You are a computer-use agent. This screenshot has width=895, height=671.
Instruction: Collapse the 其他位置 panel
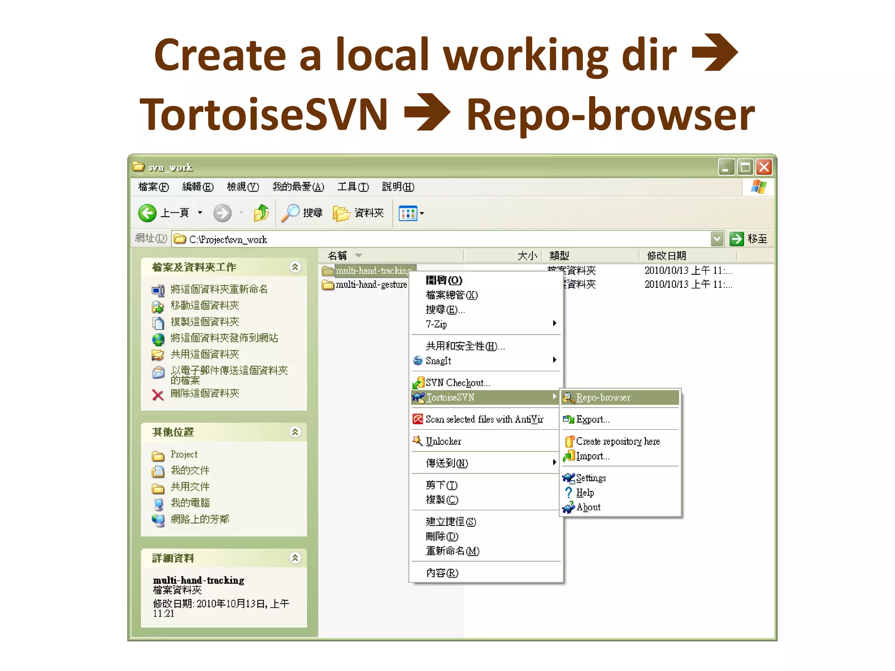(x=295, y=432)
